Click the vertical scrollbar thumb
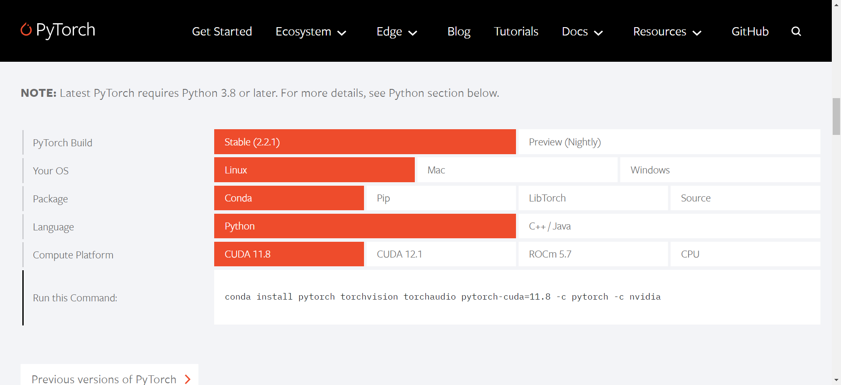 click(x=836, y=117)
